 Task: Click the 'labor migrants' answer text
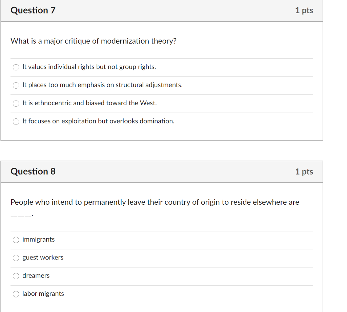click(43, 294)
